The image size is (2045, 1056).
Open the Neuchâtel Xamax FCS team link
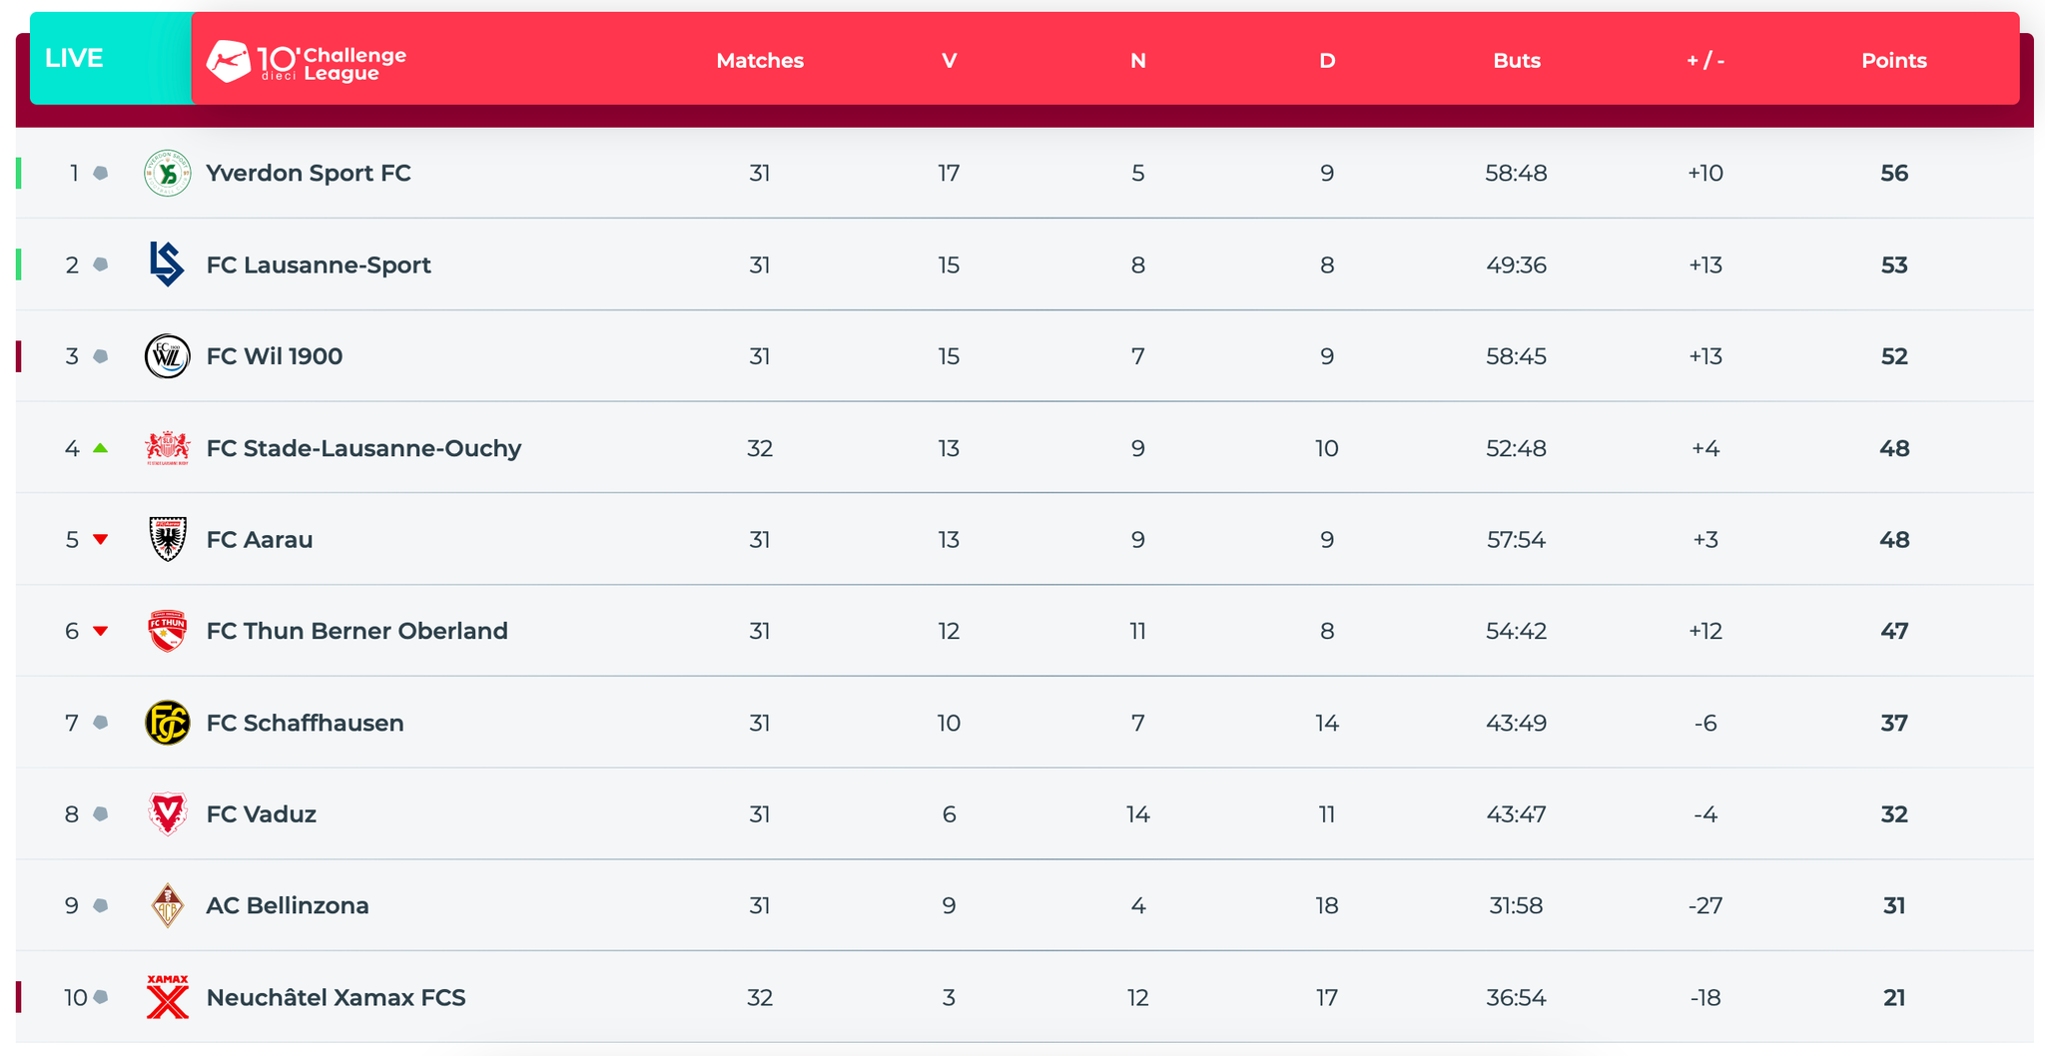(x=336, y=997)
